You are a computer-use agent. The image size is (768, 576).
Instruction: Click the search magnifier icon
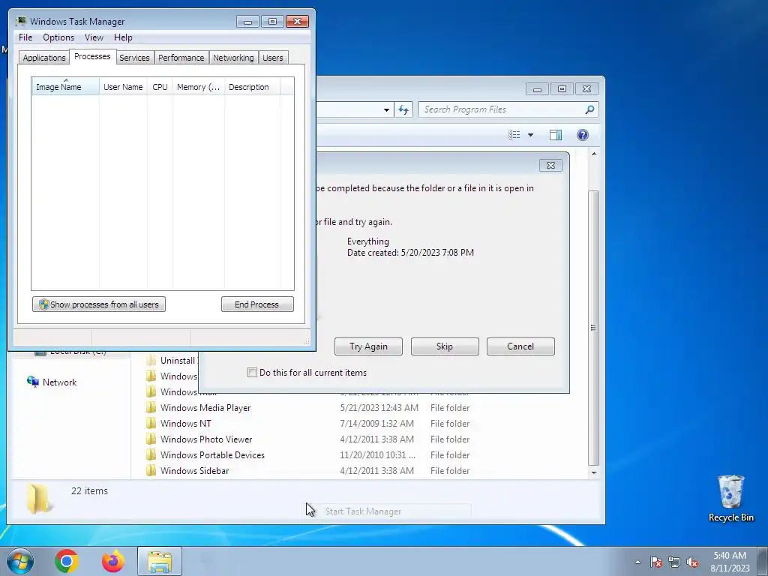coord(589,109)
